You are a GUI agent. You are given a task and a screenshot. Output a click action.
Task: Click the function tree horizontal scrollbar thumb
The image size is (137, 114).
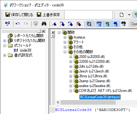[x=88, y=102]
